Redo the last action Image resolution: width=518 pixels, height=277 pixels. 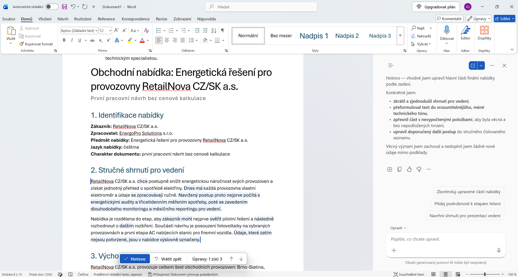coord(85,7)
